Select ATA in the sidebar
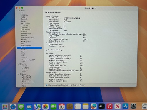This screenshot has height=110, width=147. (x=22, y=13)
